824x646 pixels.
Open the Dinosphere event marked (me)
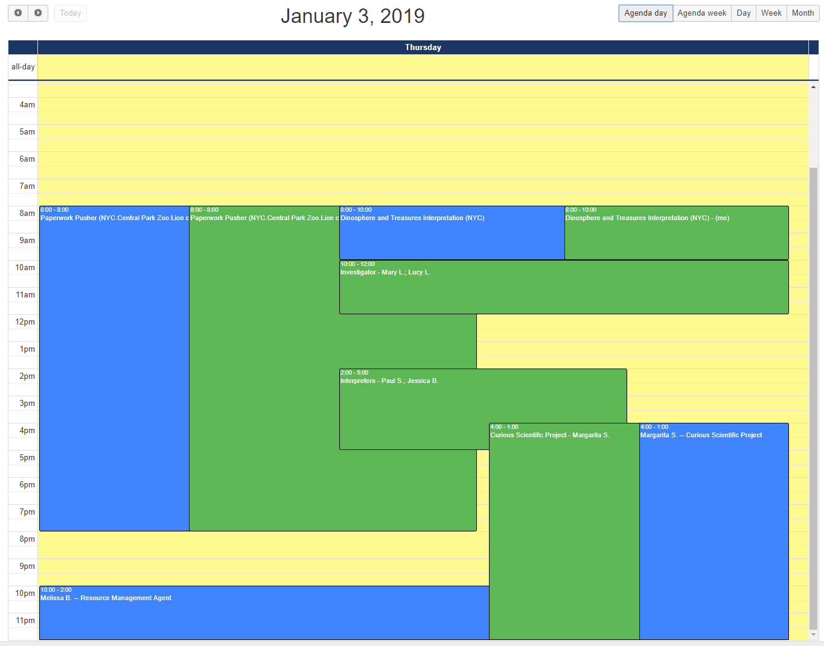[676, 235]
